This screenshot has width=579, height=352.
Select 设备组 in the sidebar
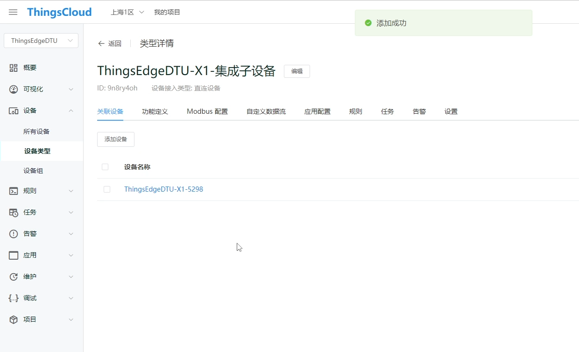(33, 171)
